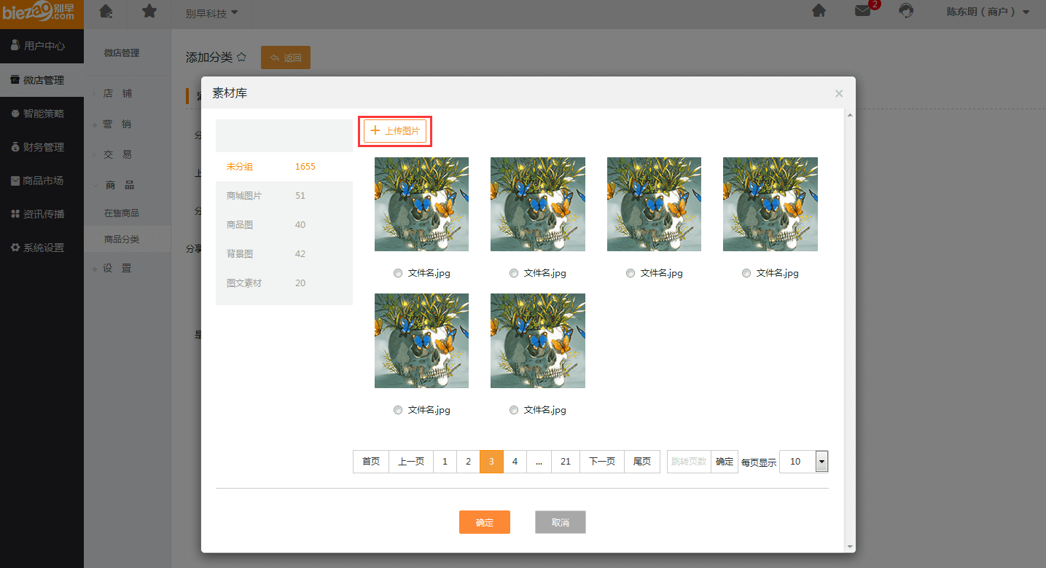Click the second skull thumbnail in bottom row
This screenshot has width=1046, height=568.
click(x=538, y=341)
